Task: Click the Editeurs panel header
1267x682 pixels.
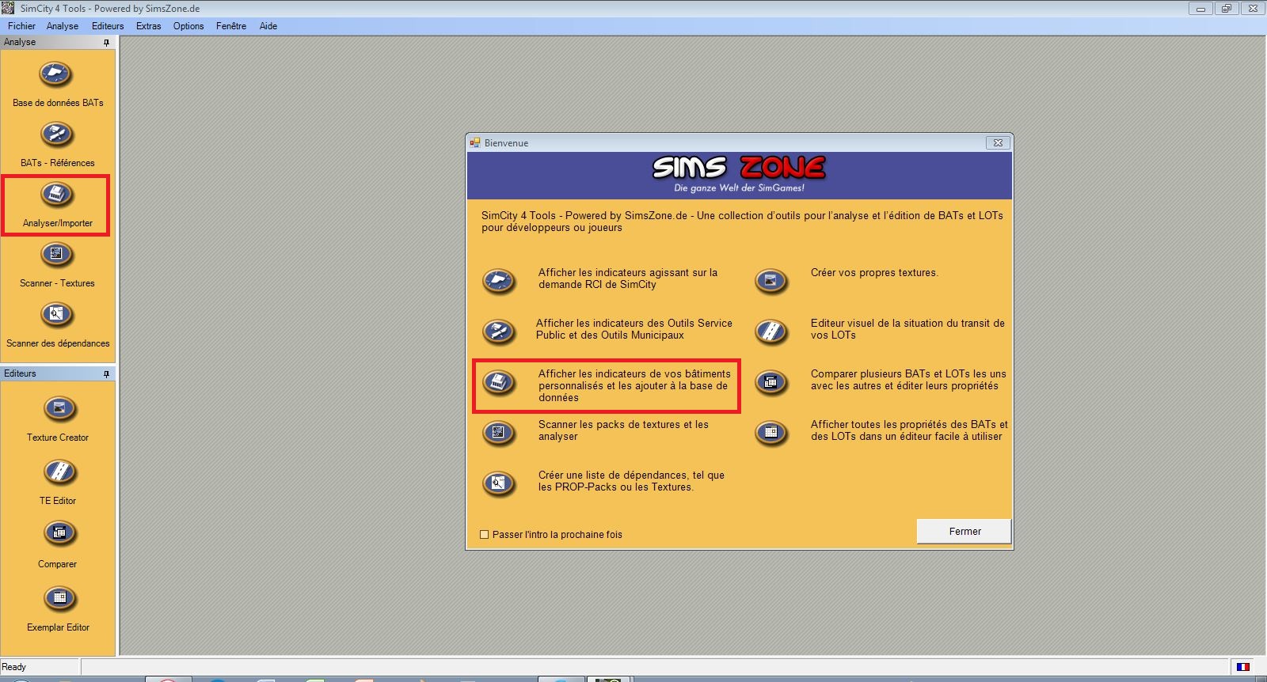Action: [58, 373]
